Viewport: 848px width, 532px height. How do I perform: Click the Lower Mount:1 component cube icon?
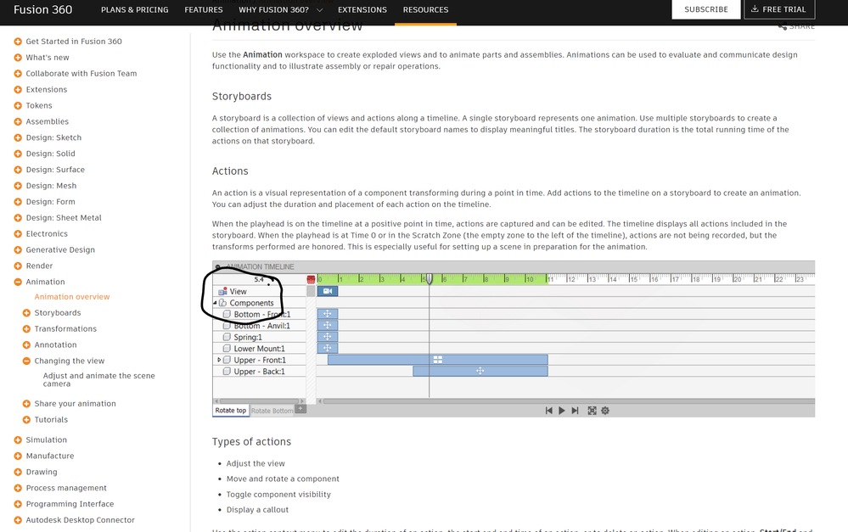(x=227, y=348)
